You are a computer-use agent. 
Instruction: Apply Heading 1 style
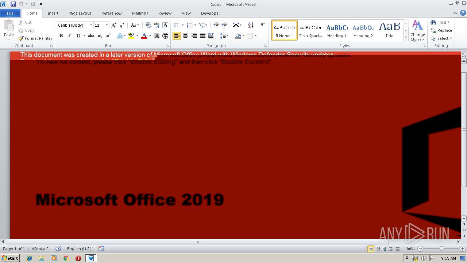pyautogui.click(x=337, y=30)
